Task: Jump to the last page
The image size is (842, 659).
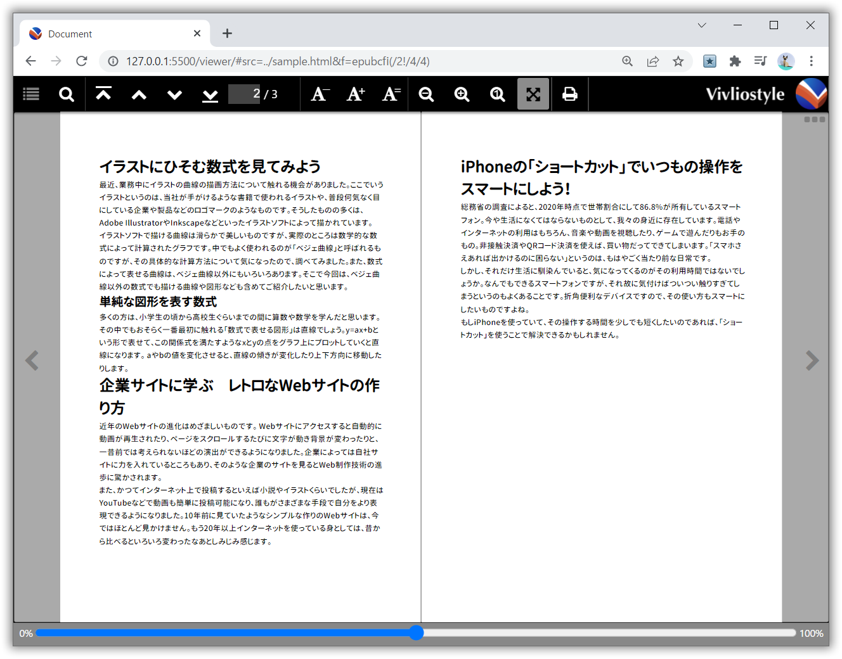Action: point(210,94)
